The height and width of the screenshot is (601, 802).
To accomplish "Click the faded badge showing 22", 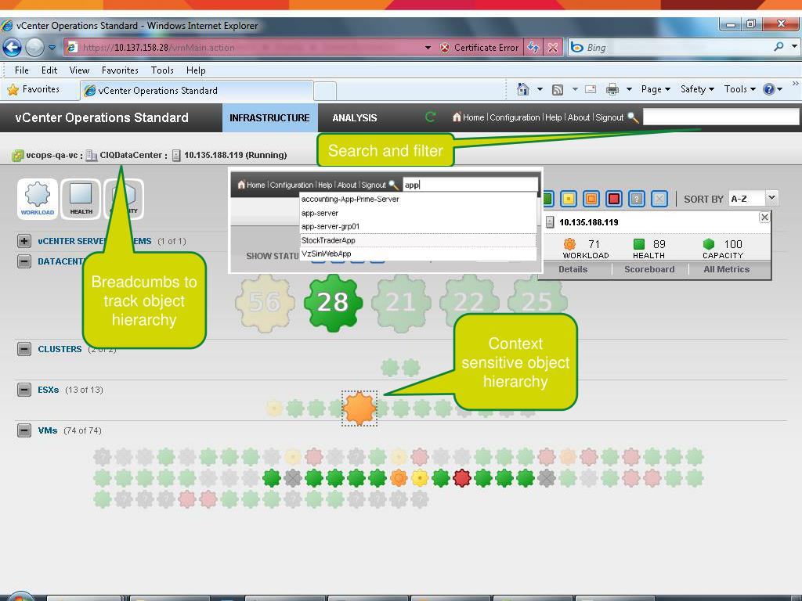I will [x=469, y=303].
